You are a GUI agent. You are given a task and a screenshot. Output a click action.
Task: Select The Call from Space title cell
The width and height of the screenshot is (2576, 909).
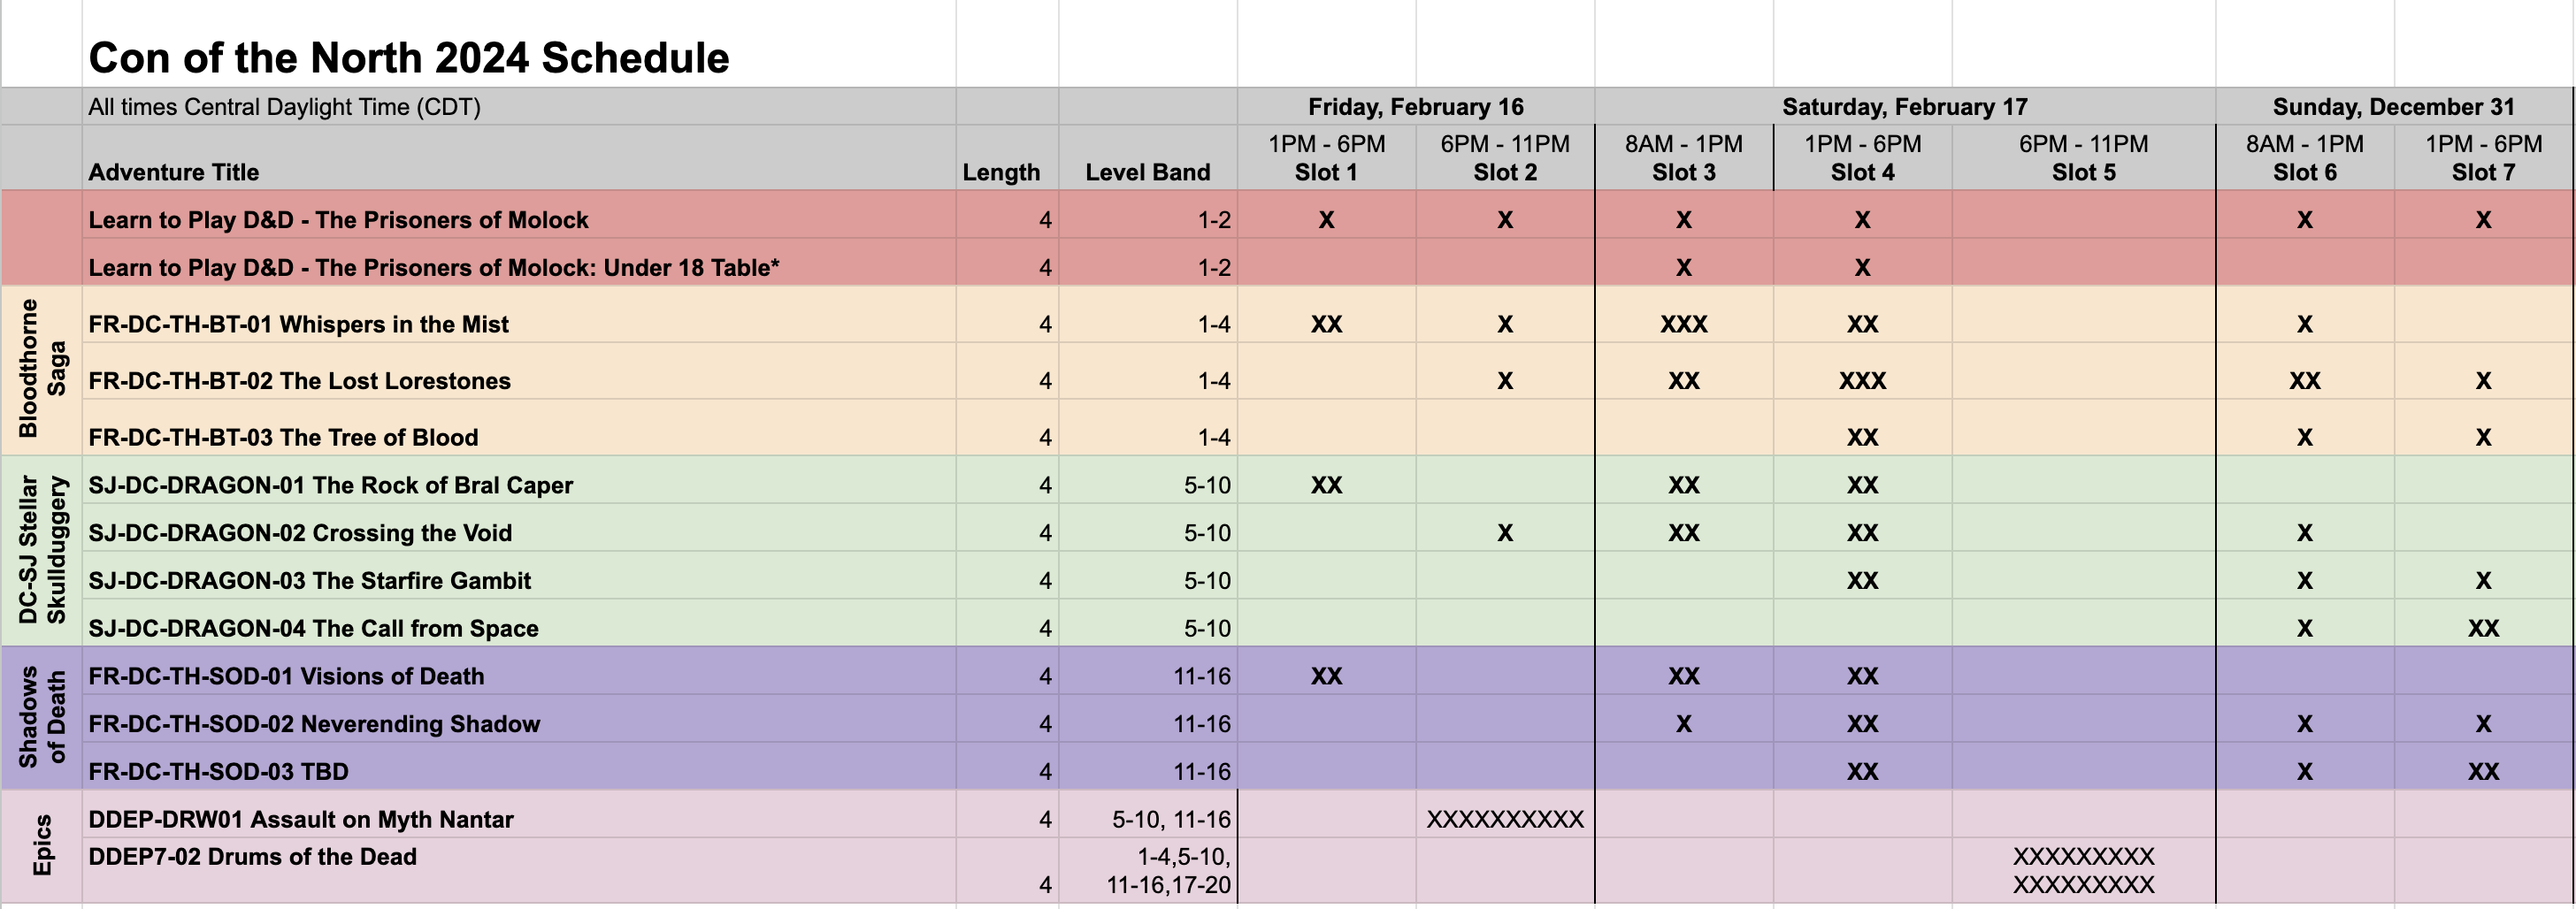tap(518, 628)
